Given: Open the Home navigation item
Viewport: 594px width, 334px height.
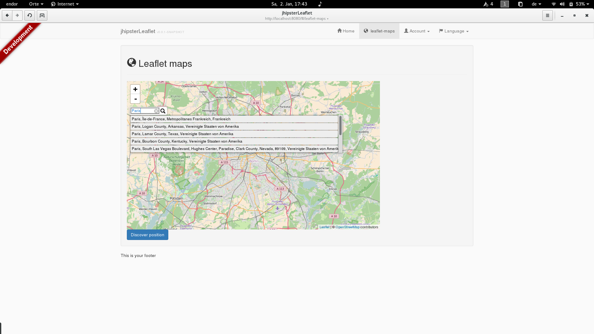Looking at the screenshot, I should [346, 31].
